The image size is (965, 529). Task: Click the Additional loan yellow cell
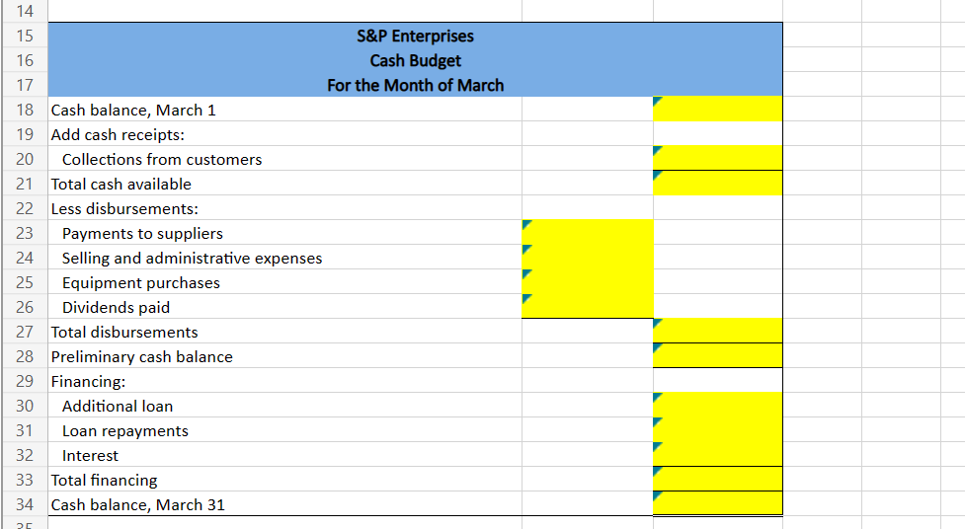tap(718, 405)
